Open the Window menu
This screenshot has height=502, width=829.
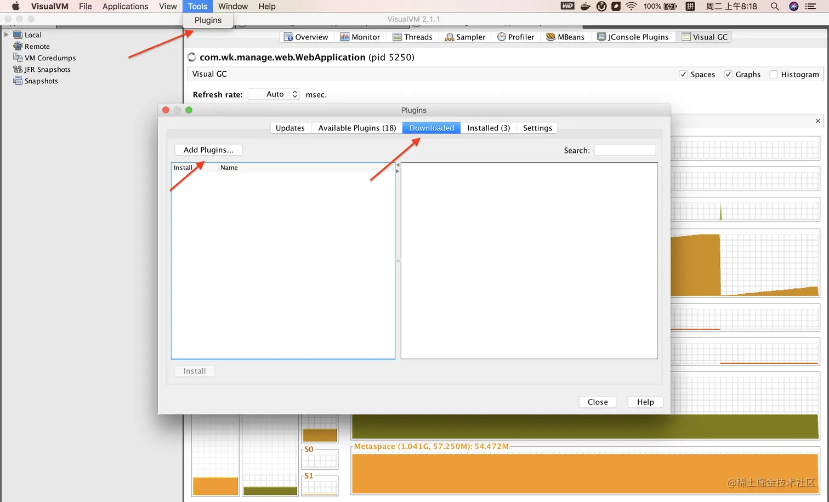pyautogui.click(x=233, y=6)
